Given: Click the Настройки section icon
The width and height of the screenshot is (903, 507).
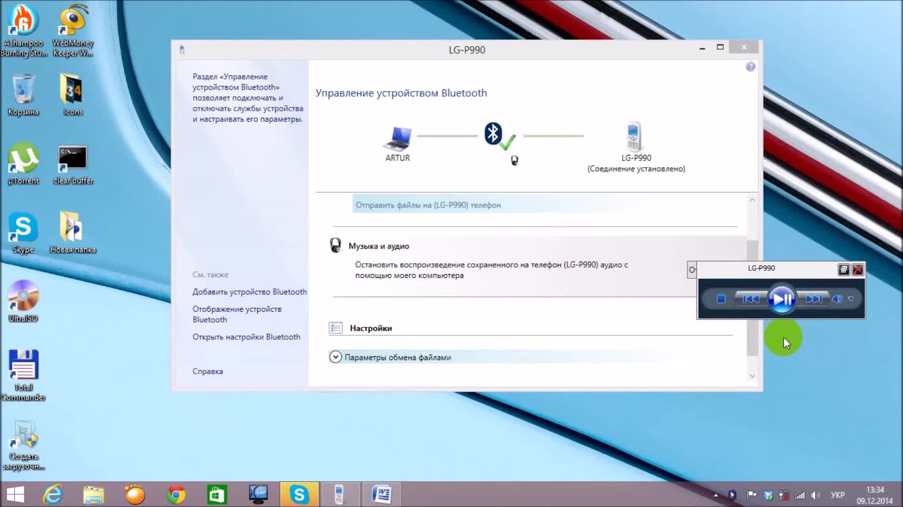Looking at the screenshot, I should click(x=335, y=328).
